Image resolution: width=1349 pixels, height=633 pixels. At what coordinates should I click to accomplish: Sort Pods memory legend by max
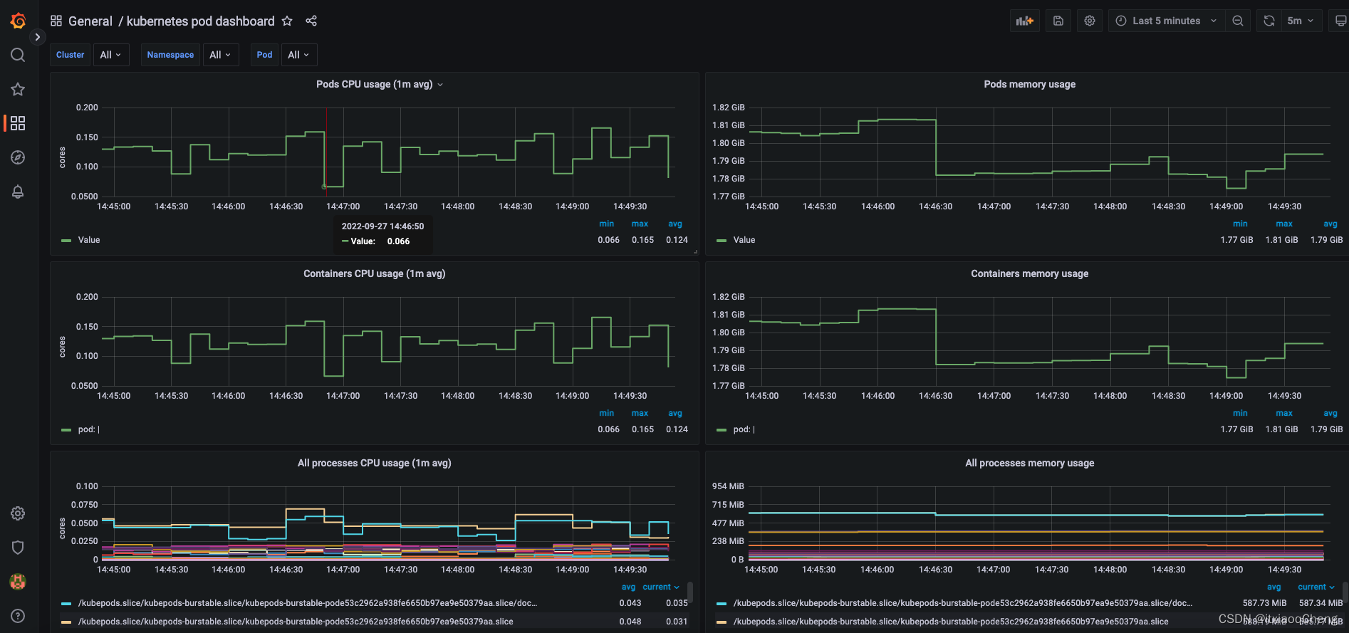tap(1284, 224)
